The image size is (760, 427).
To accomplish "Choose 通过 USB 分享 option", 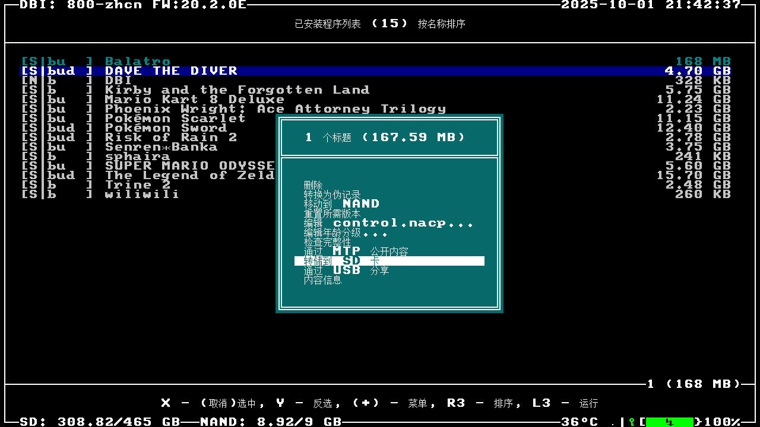I will [x=346, y=270].
